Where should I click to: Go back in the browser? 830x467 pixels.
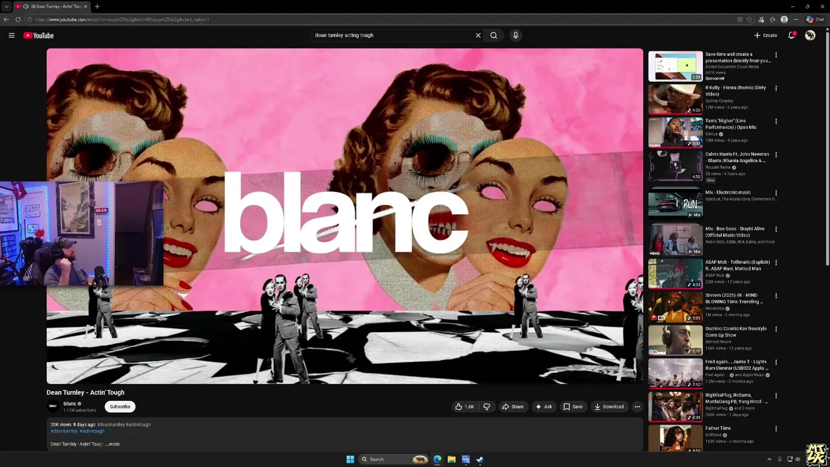click(x=6, y=19)
